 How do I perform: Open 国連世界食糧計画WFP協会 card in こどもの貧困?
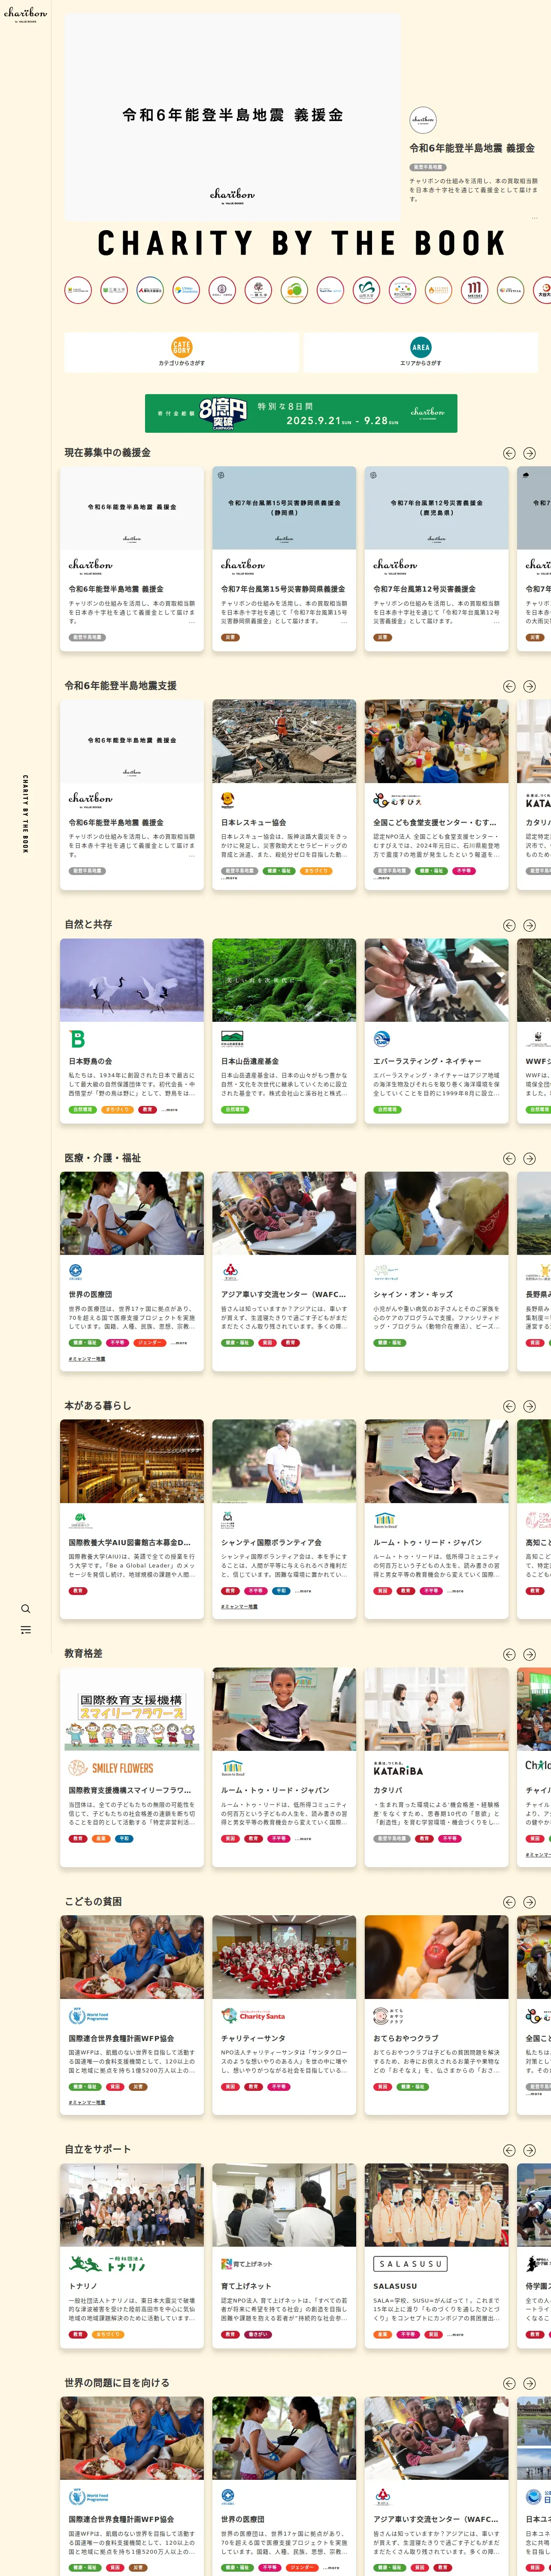pos(132,2015)
